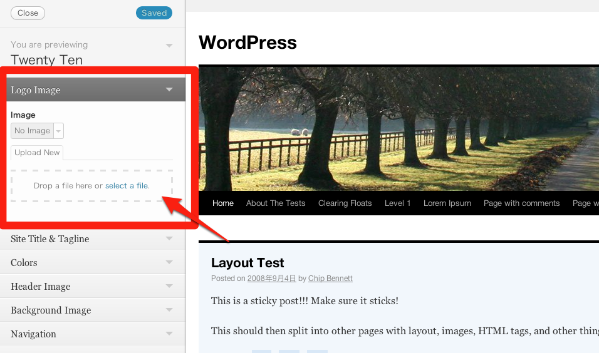The height and width of the screenshot is (353, 599).
Task: Switch to the Upload New tab
Action: 37,153
